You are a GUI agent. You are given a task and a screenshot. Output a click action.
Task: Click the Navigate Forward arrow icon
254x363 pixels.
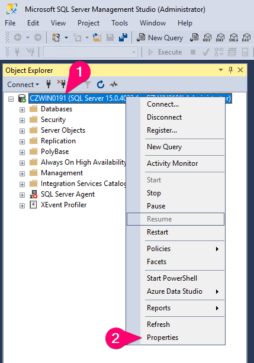click(38, 37)
